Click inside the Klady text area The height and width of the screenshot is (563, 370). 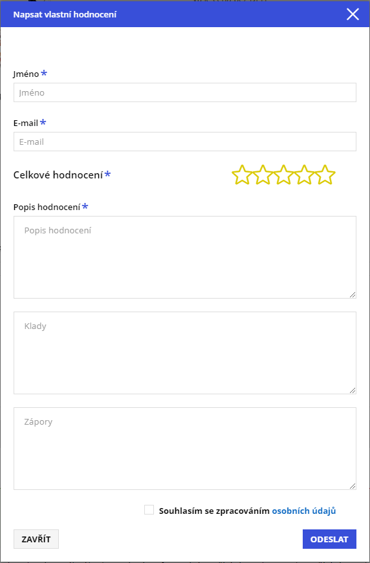click(185, 353)
